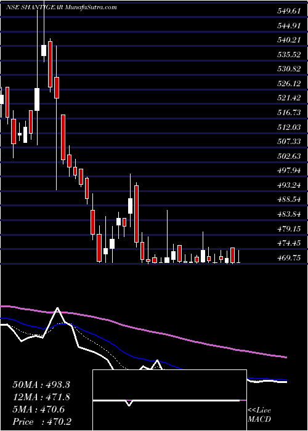The width and height of the screenshot is (308, 431).
Task: Select the 474.45 axis value
Action: [x=289, y=243]
